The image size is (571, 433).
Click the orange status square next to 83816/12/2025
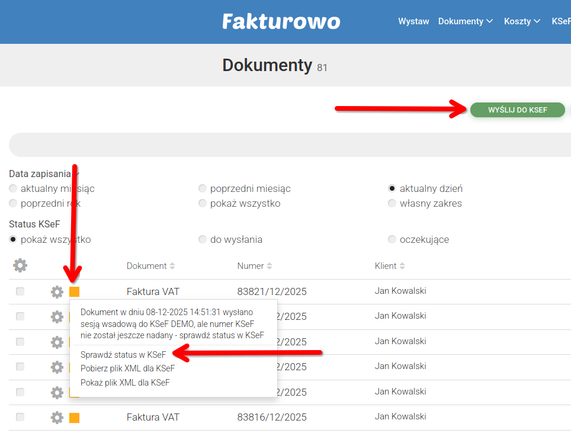[74, 418]
